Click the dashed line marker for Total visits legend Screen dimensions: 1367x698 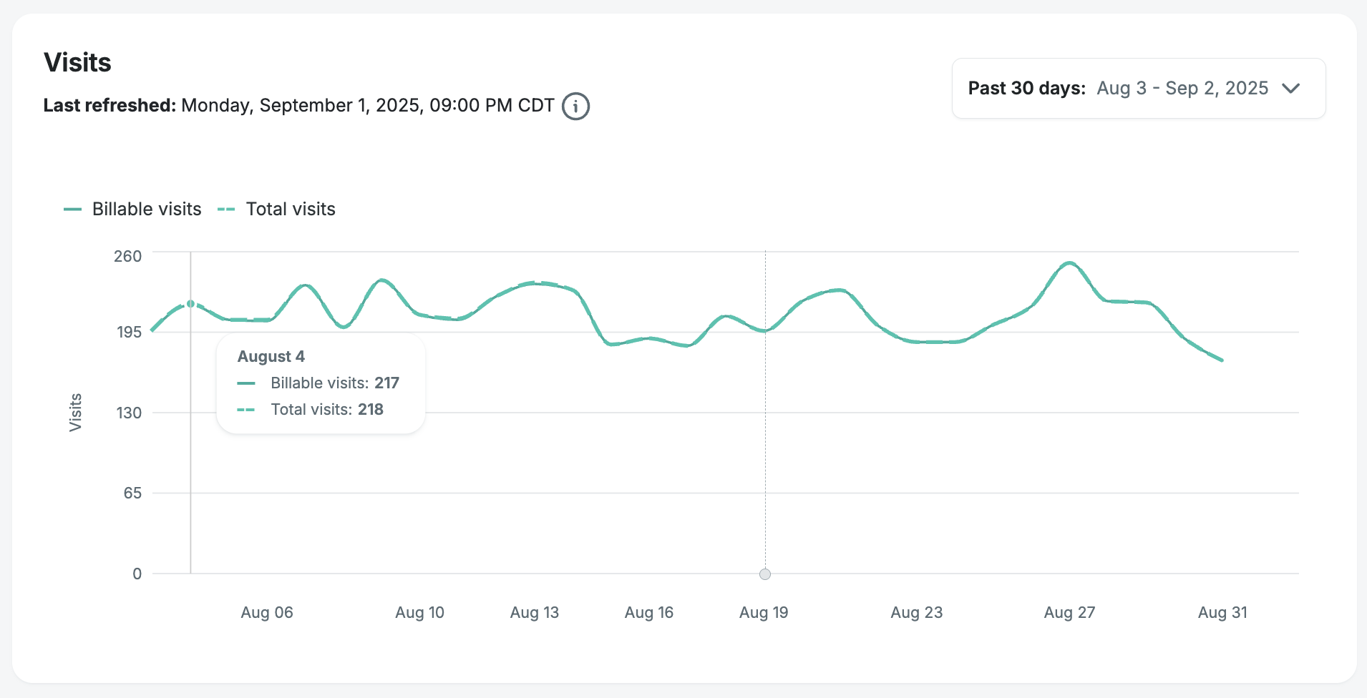[226, 210]
